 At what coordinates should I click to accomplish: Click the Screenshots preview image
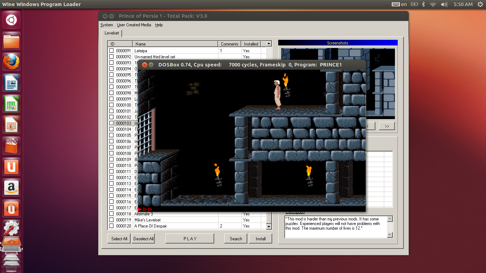[x=338, y=84]
